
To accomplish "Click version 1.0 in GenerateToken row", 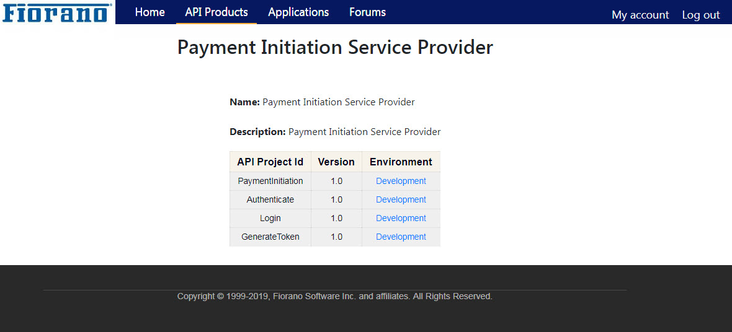I will tap(337, 237).
